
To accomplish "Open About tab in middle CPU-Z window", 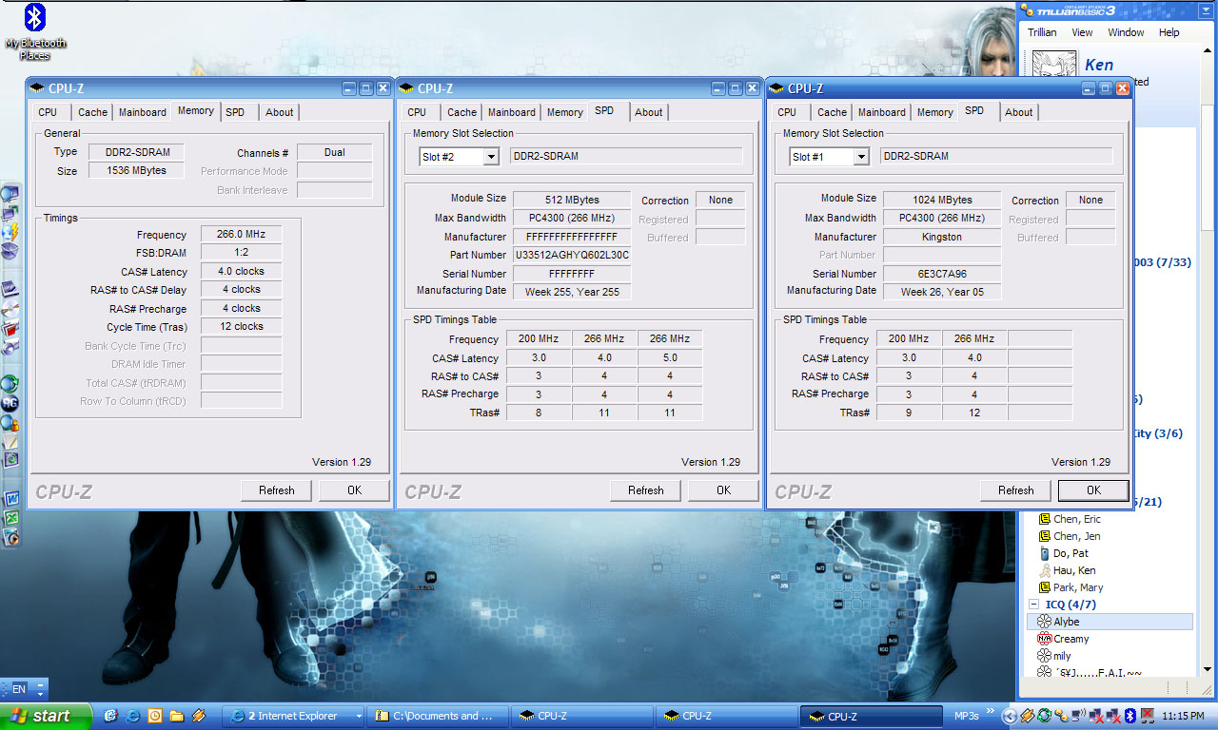I will click(x=649, y=112).
